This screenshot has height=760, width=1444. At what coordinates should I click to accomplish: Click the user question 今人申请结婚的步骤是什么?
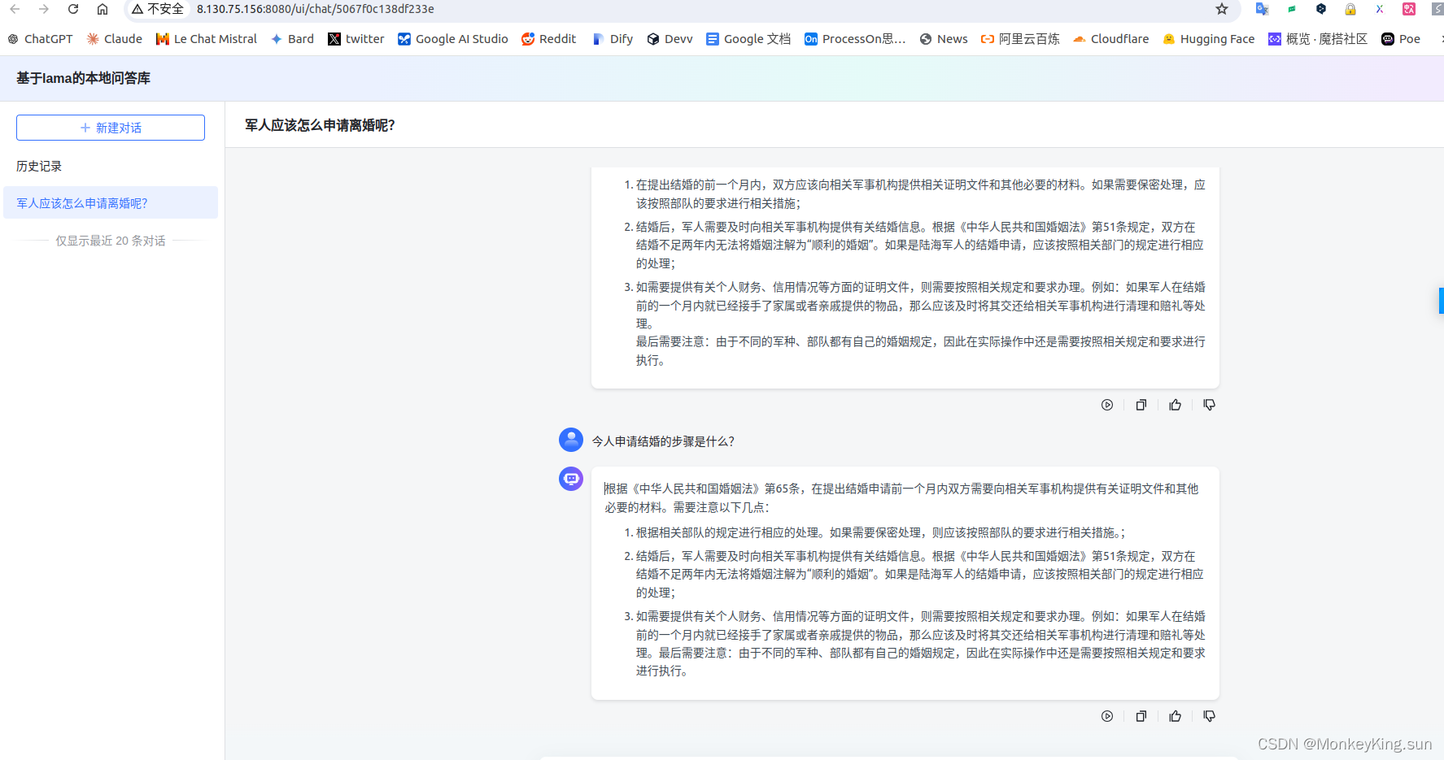click(x=663, y=441)
